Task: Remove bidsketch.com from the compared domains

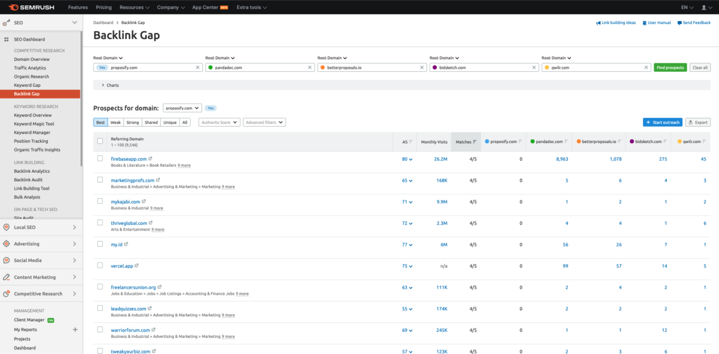Action: [x=534, y=67]
